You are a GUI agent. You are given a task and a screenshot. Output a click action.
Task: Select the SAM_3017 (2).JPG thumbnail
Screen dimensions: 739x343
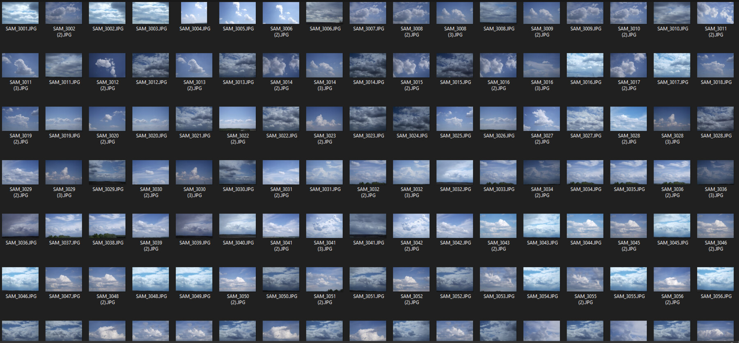629,66
